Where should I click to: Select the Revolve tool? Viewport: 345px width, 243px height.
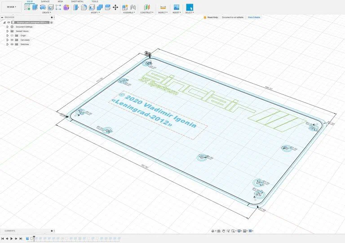point(43,7)
